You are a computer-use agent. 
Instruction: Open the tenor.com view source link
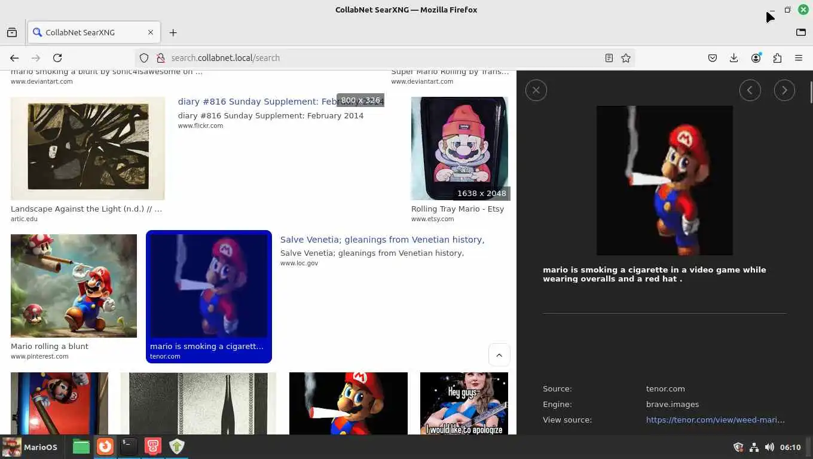[x=715, y=420]
